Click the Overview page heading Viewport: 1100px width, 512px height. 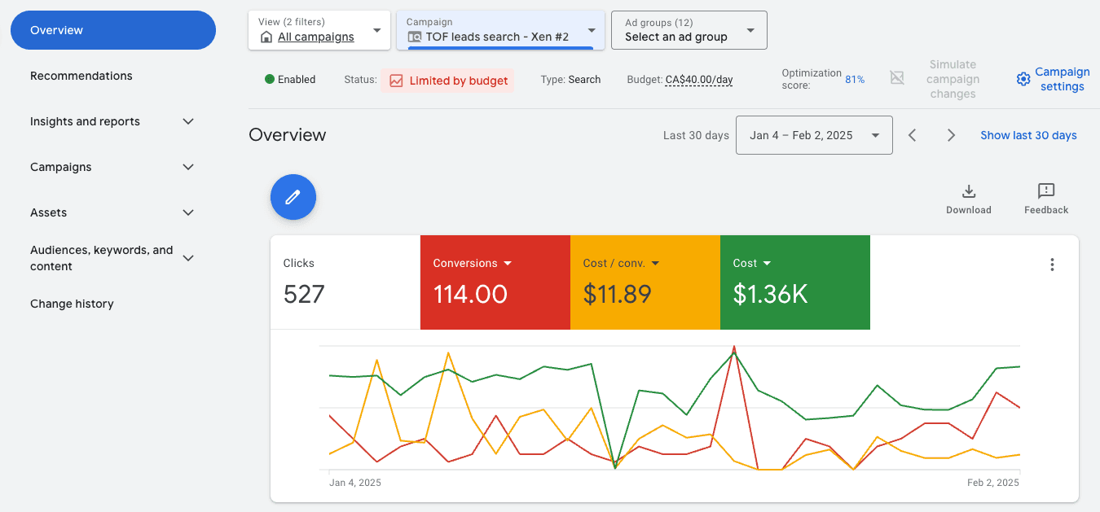[288, 135]
